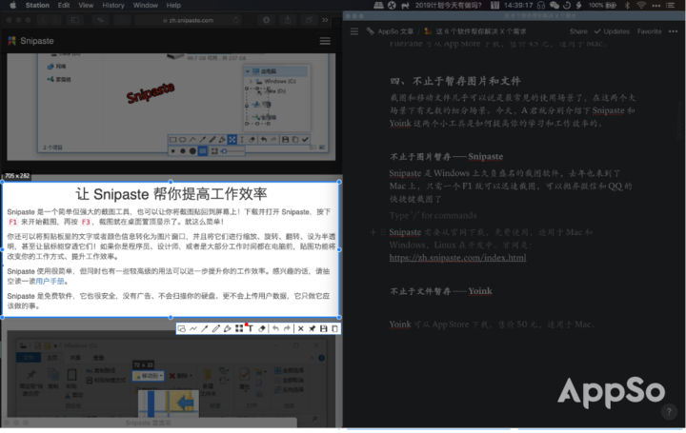Image resolution: width=686 pixels, height=433 pixels.
Task: Click the heading 不止于文件暂存——Yoink
Action: pyautogui.click(x=441, y=291)
